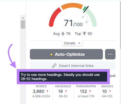Click the chain link icon

[54, 66]
